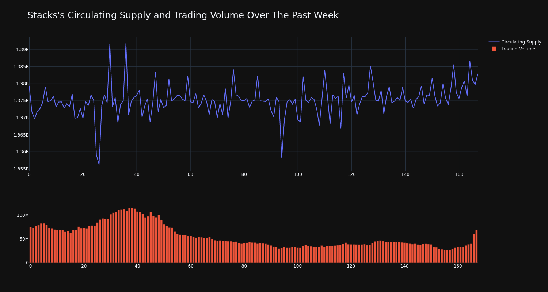Click x-axis label 140 under supply chart
Image resolution: width=548 pixels, height=292 pixels.
405,174
